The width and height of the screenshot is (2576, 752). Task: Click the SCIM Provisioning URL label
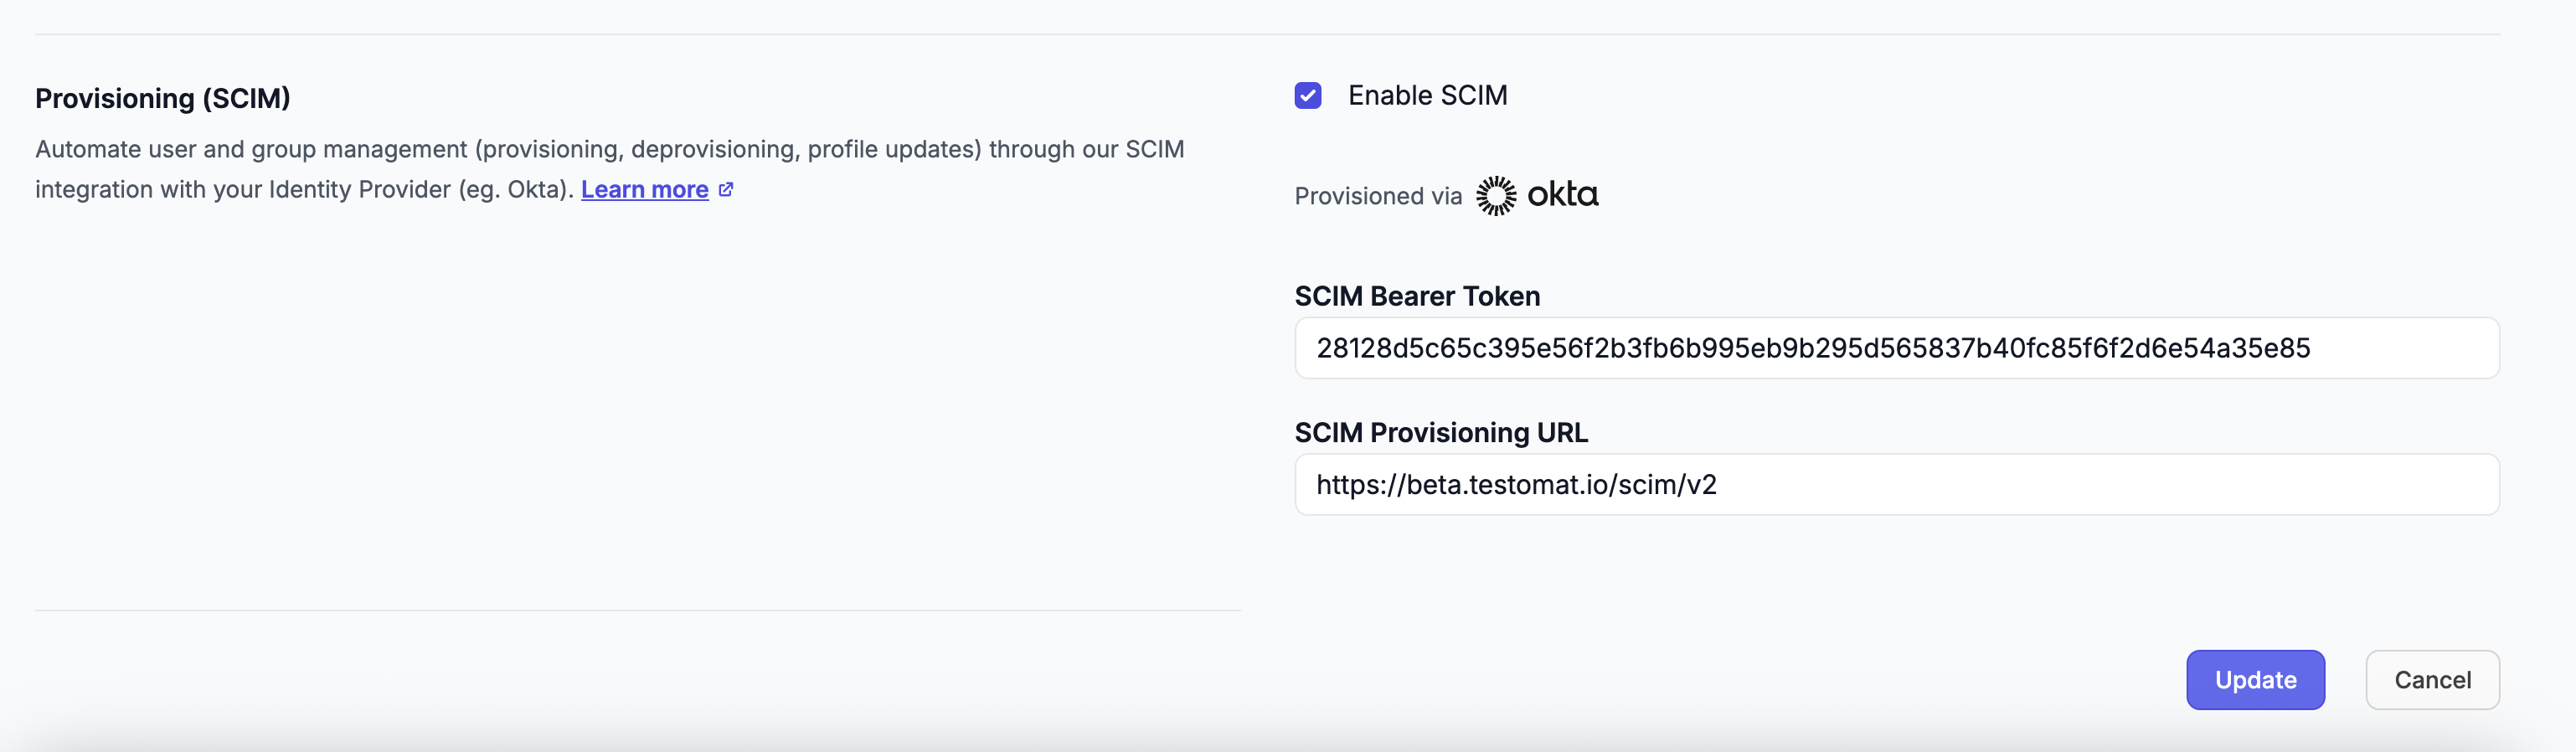click(x=1441, y=432)
